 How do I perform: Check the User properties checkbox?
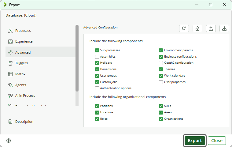161,82
